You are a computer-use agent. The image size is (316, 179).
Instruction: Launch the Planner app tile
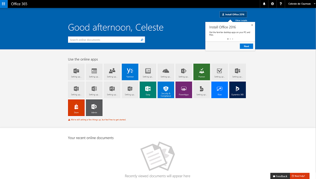tap(202, 72)
